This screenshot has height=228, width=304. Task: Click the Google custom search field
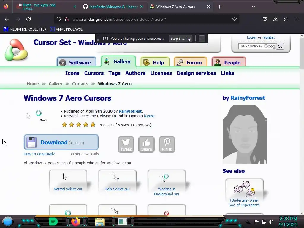pyautogui.click(x=257, y=46)
